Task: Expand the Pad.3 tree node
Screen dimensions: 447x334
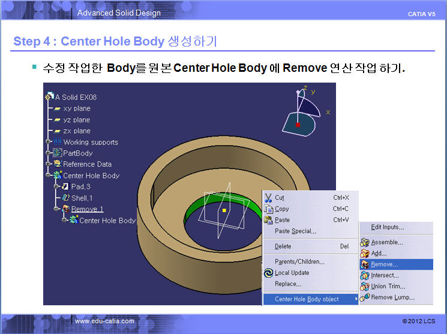Action: (x=56, y=187)
